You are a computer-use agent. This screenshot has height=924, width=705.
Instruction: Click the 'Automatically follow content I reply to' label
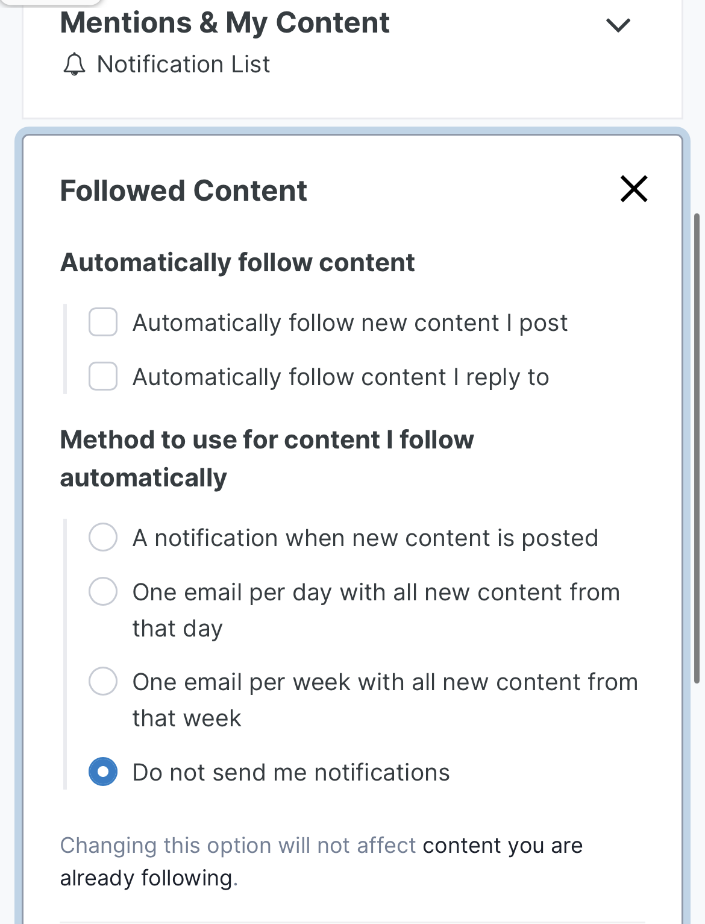tap(340, 377)
